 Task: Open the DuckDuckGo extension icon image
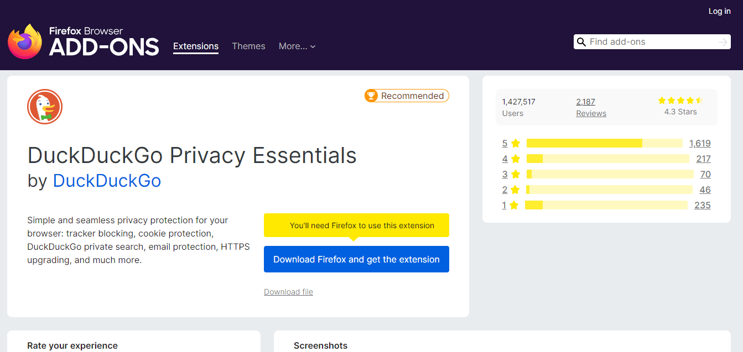[x=45, y=106]
